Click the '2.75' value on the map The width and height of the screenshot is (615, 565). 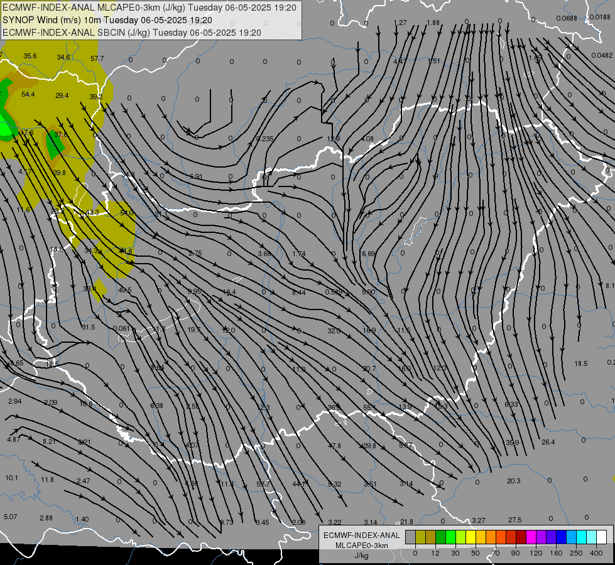[195, 253]
